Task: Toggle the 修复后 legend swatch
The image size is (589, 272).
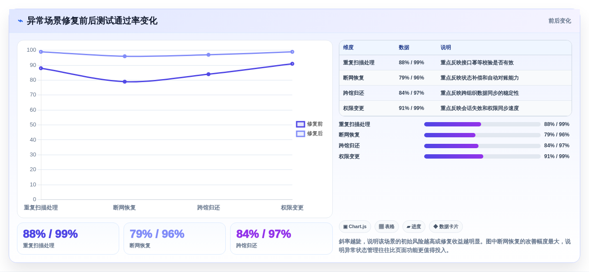Action: tap(301, 134)
